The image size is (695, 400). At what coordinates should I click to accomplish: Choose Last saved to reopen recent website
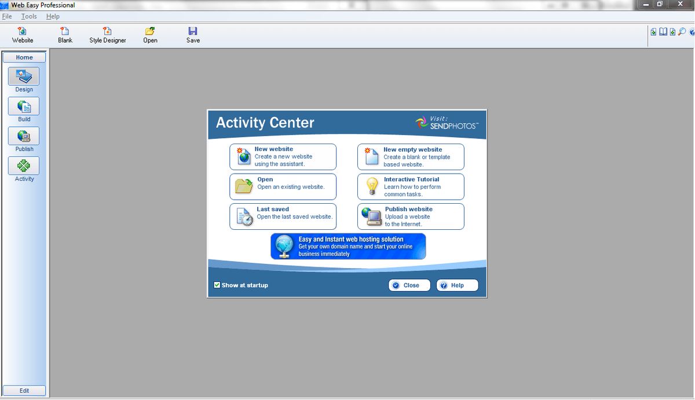[x=283, y=216]
